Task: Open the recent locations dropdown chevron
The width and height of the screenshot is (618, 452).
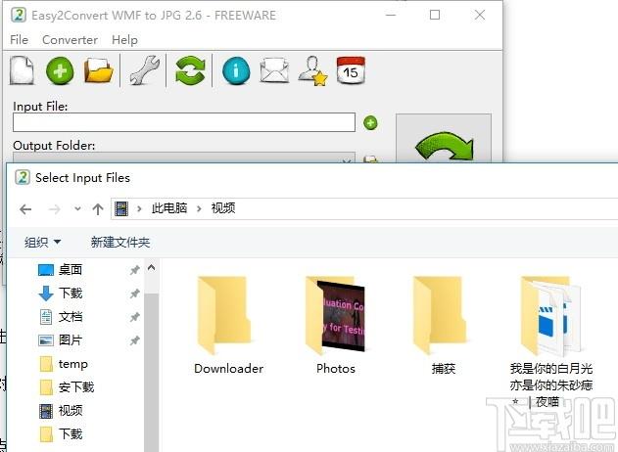Action: pyautogui.click(x=77, y=208)
